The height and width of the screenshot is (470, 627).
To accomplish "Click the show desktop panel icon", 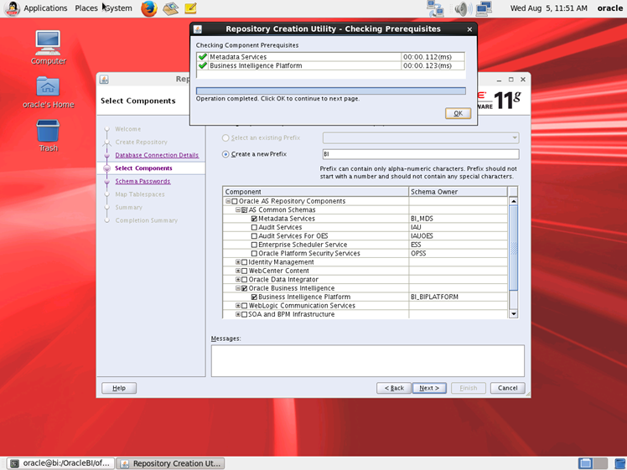I will click(619, 463).
